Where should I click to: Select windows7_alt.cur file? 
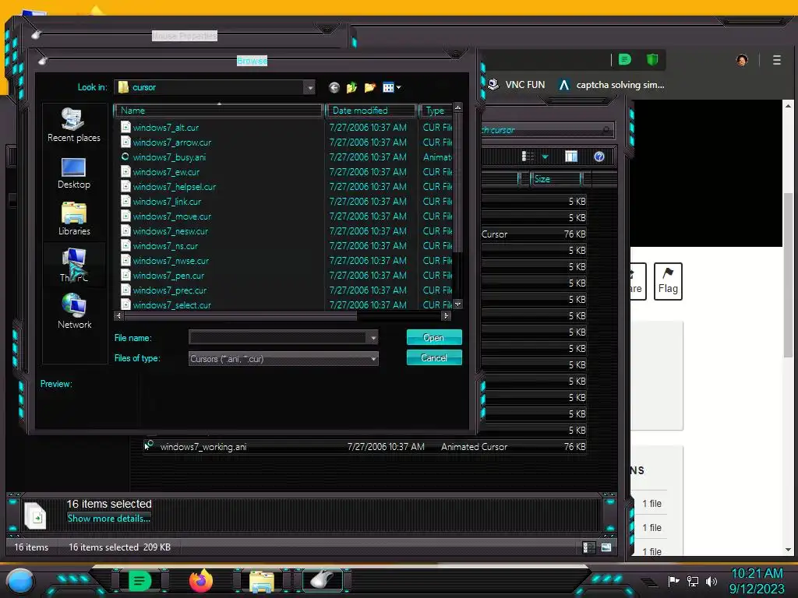coord(165,128)
